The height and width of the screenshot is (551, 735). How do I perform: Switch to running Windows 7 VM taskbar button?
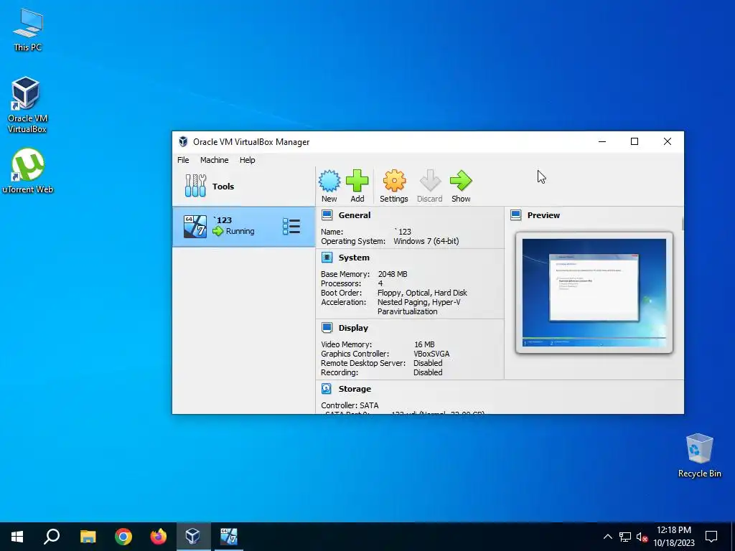(229, 537)
